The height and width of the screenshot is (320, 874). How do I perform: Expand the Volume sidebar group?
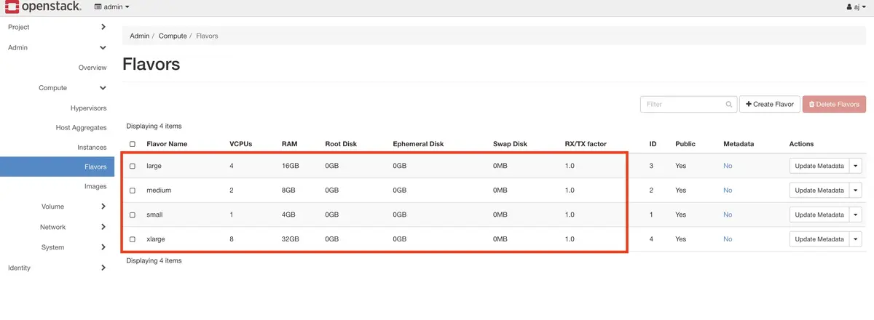pos(73,207)
